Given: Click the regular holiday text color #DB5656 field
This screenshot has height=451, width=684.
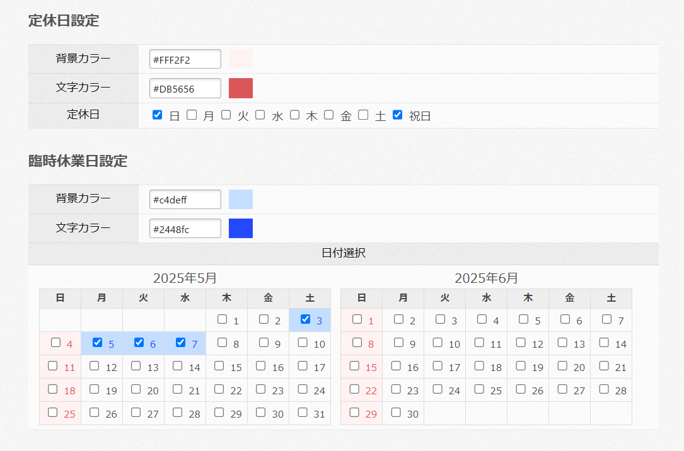Looking at the screenshot, I should (185, 88).
